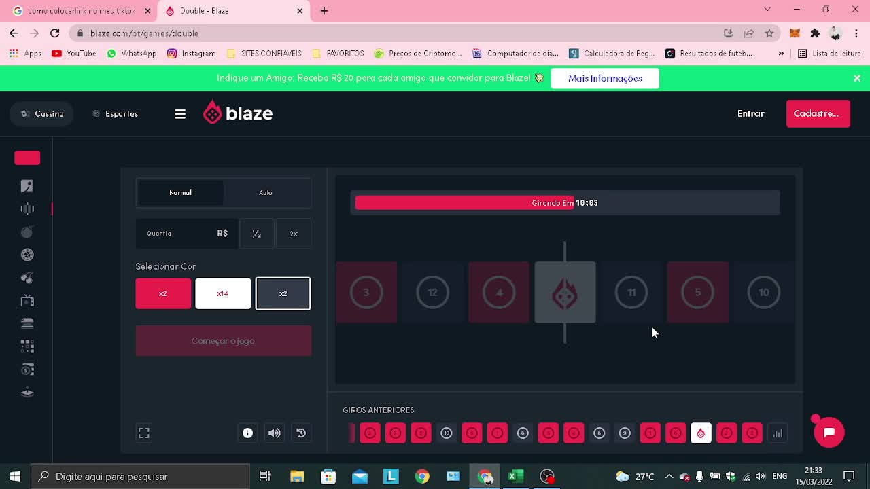Halve the bet with the ½ button
The height and width of the screenshot is (489, 870).
point(257,234)
